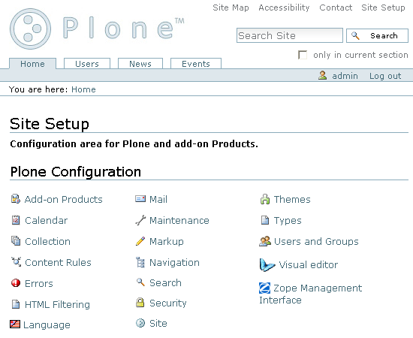Click the Types document icon
Viewport: 413px width, 338px height.
pyautogui.click(x=265, y=220)
